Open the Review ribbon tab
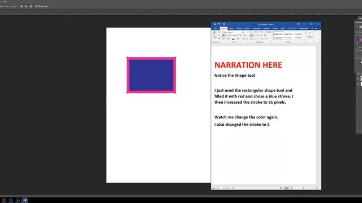This screenshot has width=362, height=203. 275,29
